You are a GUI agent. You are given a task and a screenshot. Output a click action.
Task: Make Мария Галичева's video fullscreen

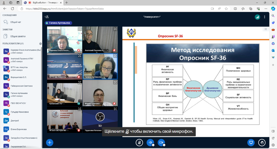[x=115, y=82]
